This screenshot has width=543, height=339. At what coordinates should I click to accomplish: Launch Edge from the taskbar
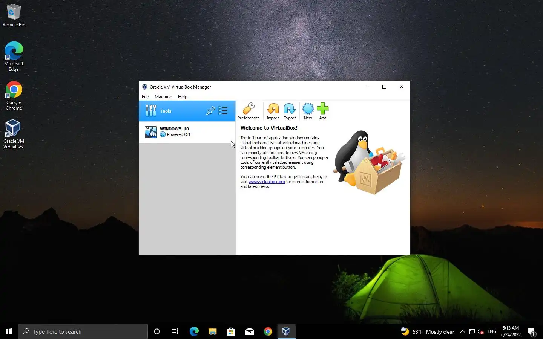(194, 331)
